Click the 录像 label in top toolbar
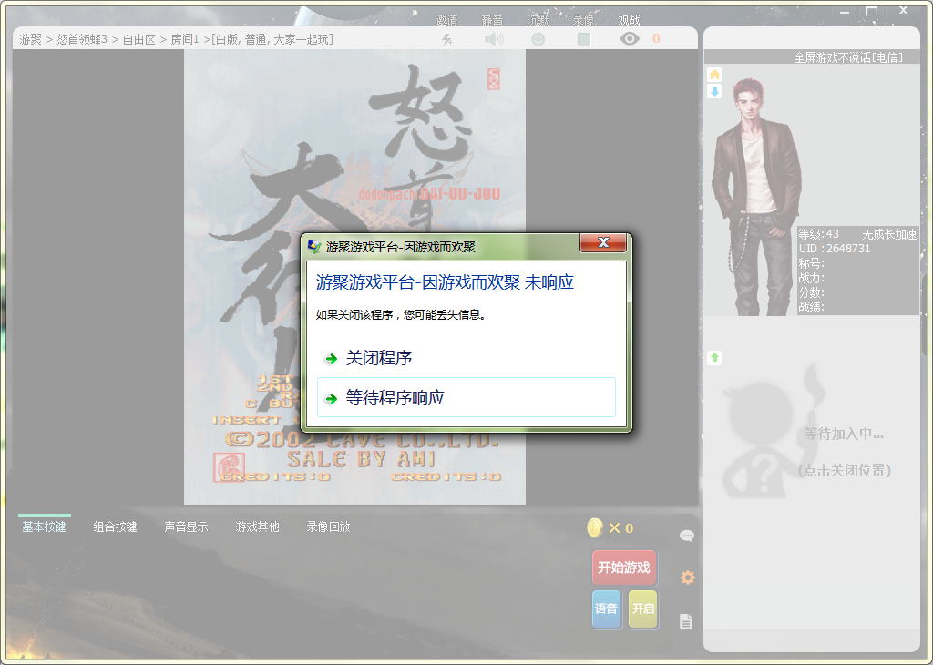Viewport: 933px width, 665px height. [x=583, y=20]
